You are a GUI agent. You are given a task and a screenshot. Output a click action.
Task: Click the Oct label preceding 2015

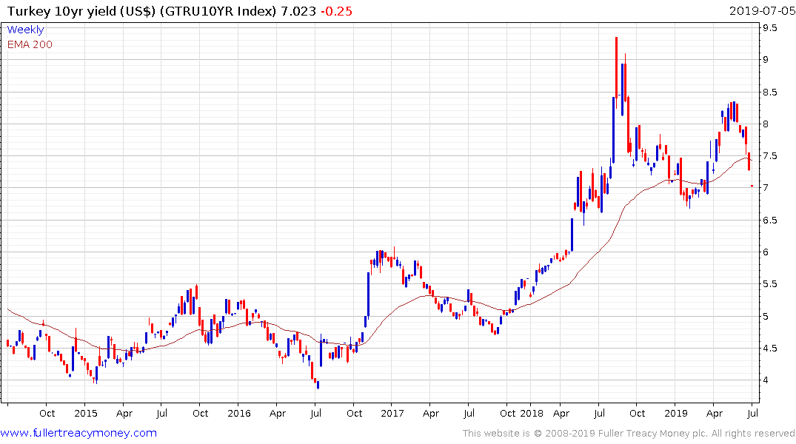coord(47,413)
